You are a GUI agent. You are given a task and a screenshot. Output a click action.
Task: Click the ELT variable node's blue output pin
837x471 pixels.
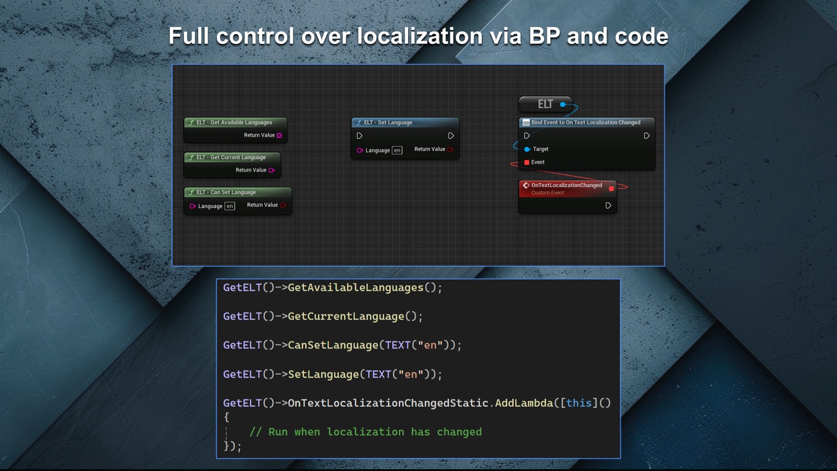tap(562, 104)
